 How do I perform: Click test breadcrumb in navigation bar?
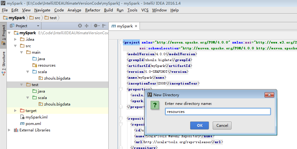51,18
